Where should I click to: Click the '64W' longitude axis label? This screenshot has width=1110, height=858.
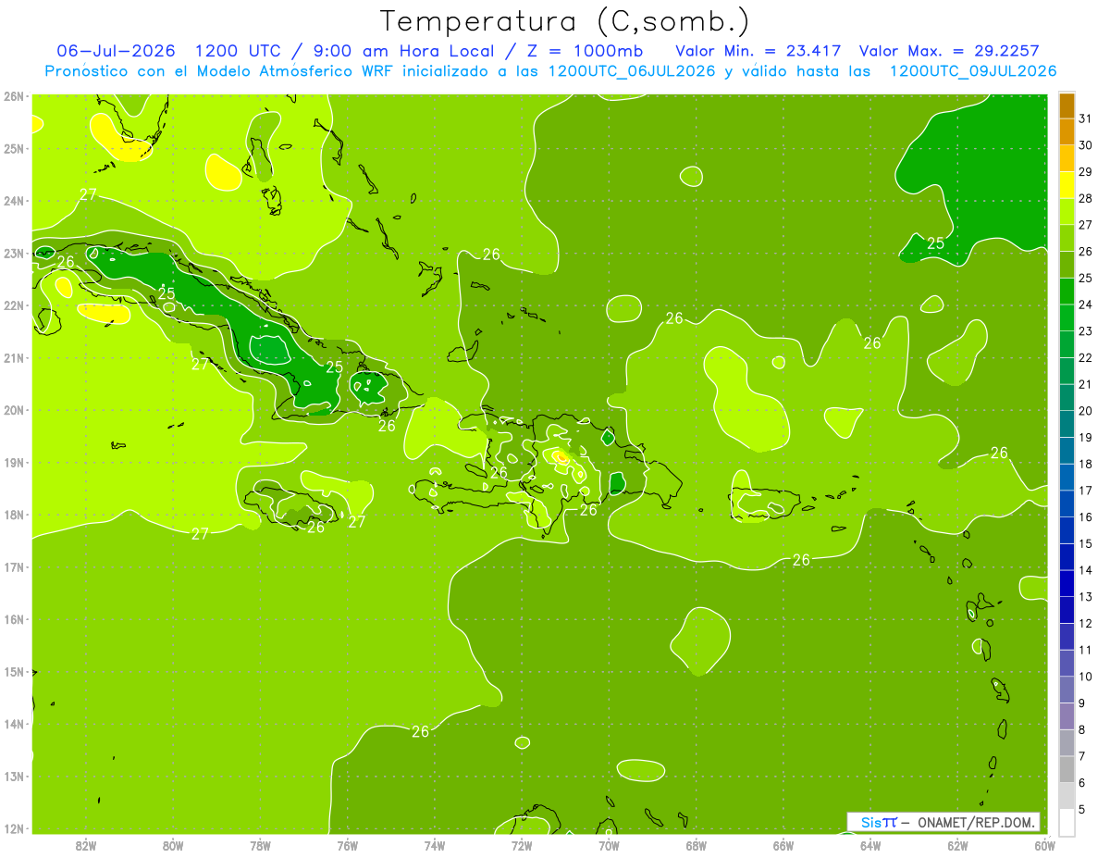coord(870,845)
